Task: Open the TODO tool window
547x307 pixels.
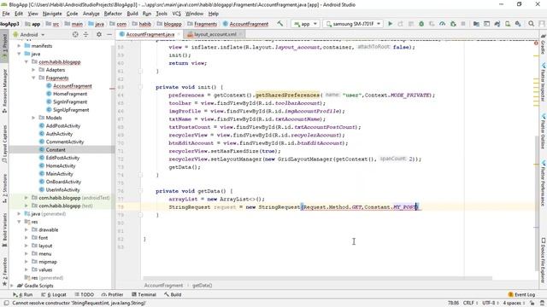Action: (85, 294)
